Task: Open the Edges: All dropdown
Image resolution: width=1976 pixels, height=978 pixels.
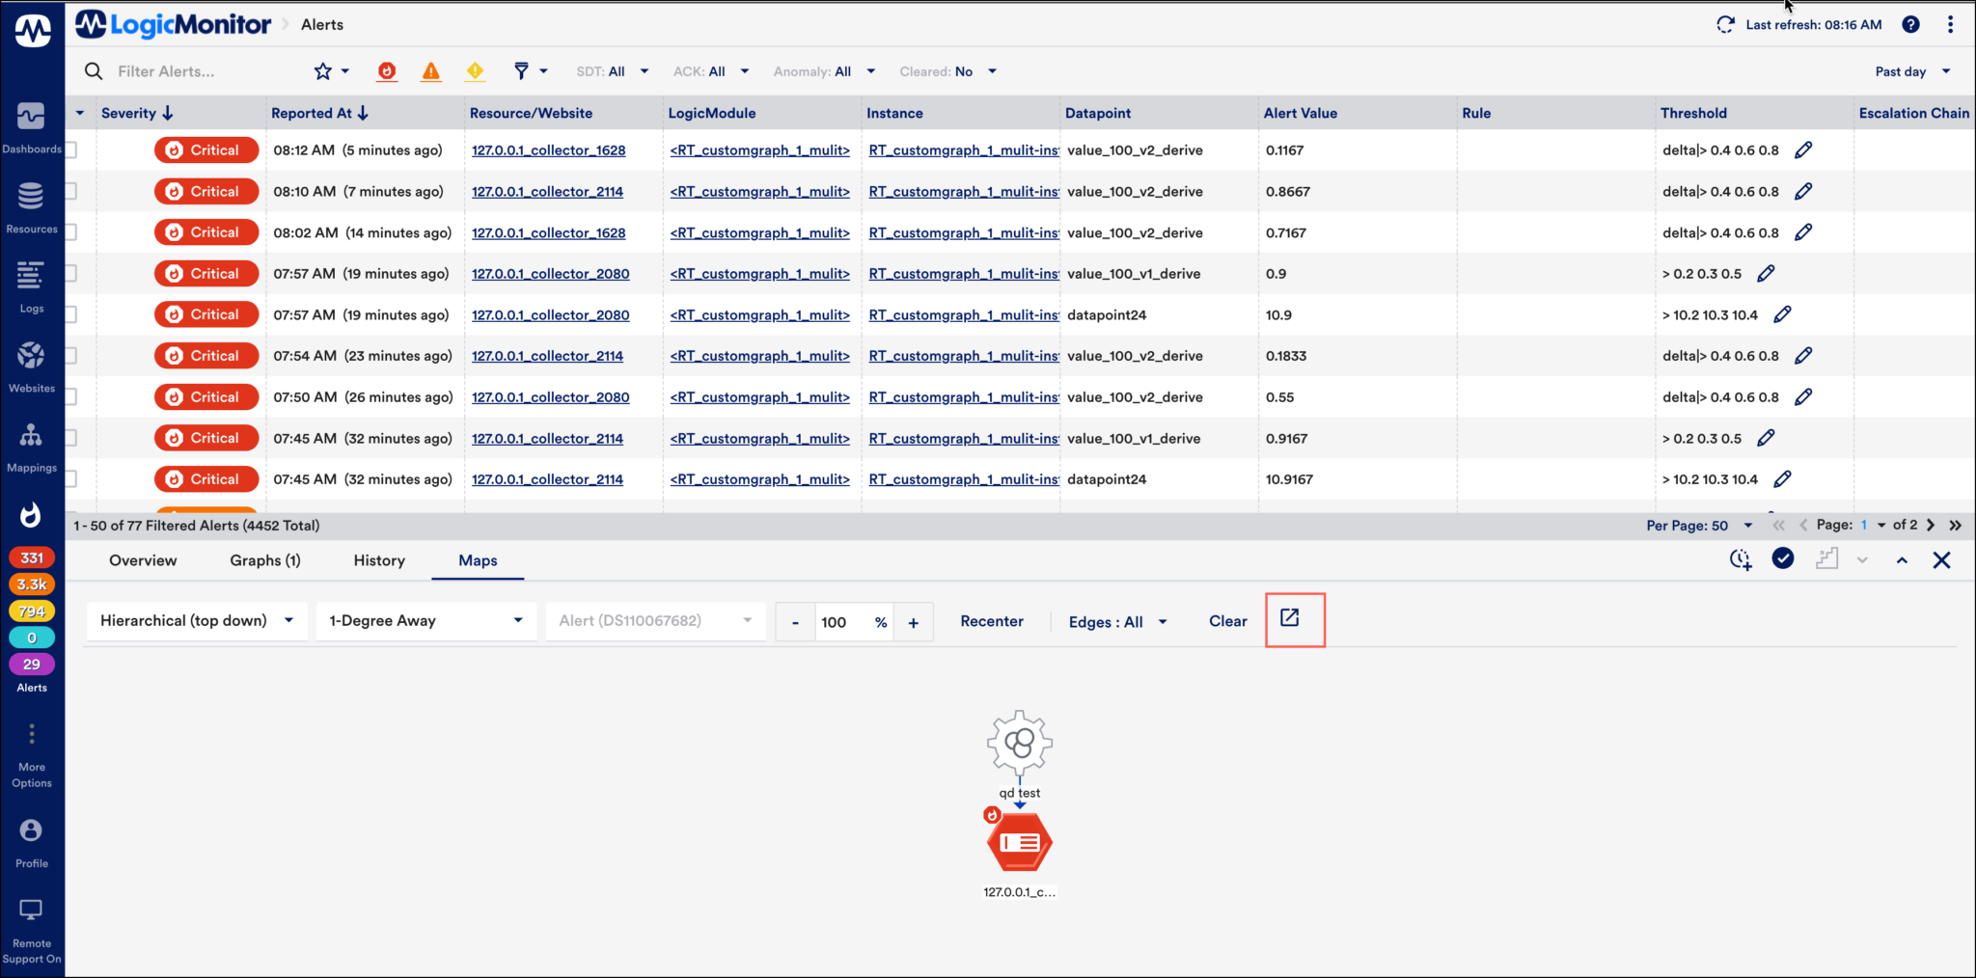Action: pyautogui.click(x=1116, y=621)
